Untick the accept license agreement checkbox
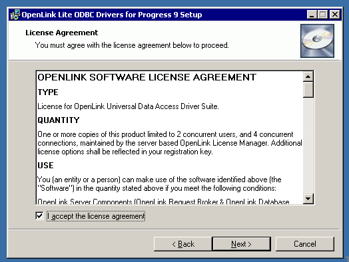349x262 pixels. point(39,215)
